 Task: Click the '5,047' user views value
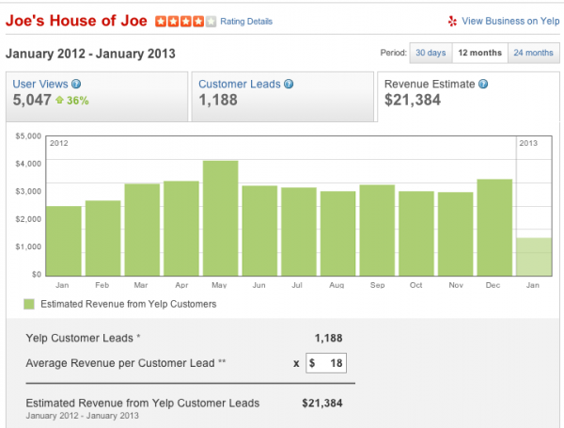pos(32,100)
